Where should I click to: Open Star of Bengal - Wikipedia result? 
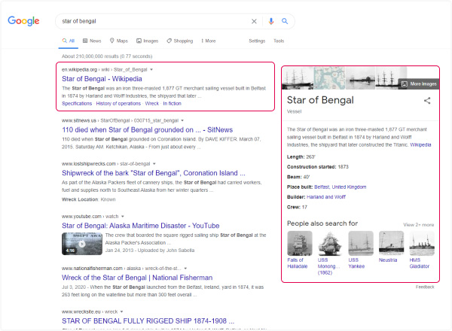pyautogui.click(x=102, y=79)
